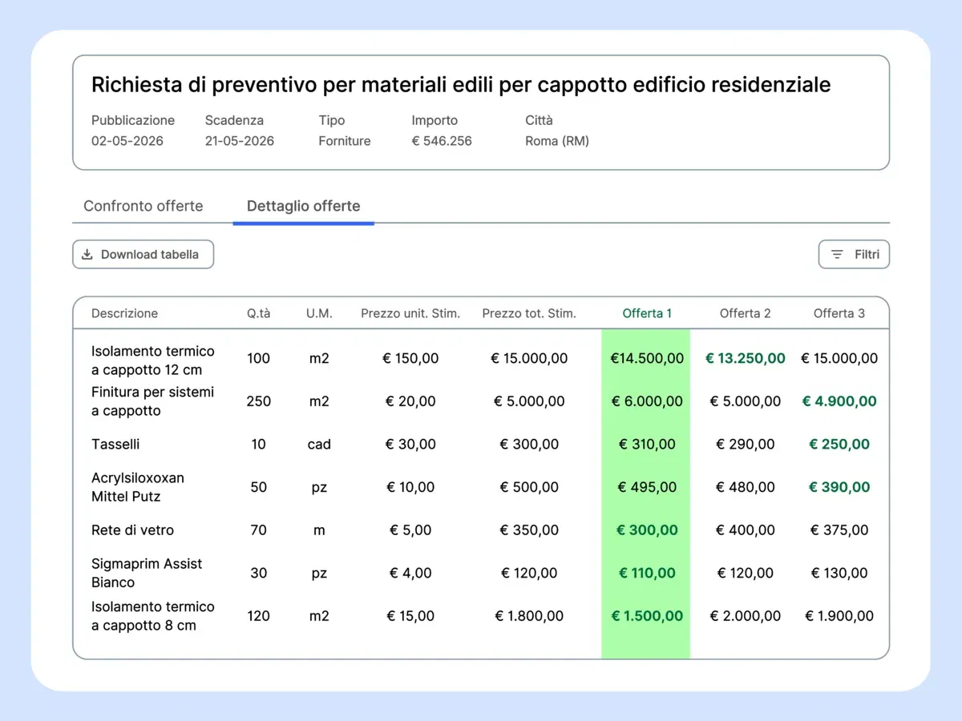Click Acrylsiloxoxan Mittel Putz description

click(x=138, y=487)
